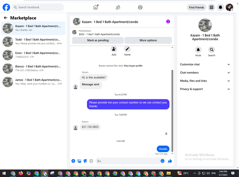Click the chat scrollbar down arrow
239x177 pixels.
coord(172,154)
